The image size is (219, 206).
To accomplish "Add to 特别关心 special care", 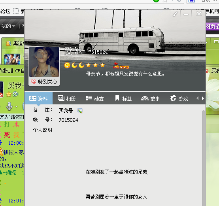I will click(44, 81).
